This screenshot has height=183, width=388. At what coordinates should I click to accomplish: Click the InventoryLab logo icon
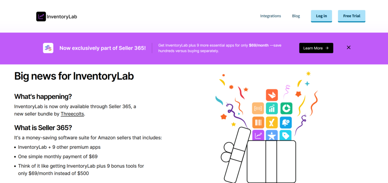click(41, 17)
